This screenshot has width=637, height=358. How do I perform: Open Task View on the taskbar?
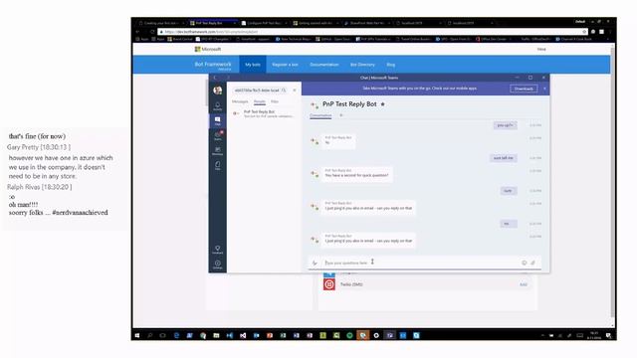163,336
